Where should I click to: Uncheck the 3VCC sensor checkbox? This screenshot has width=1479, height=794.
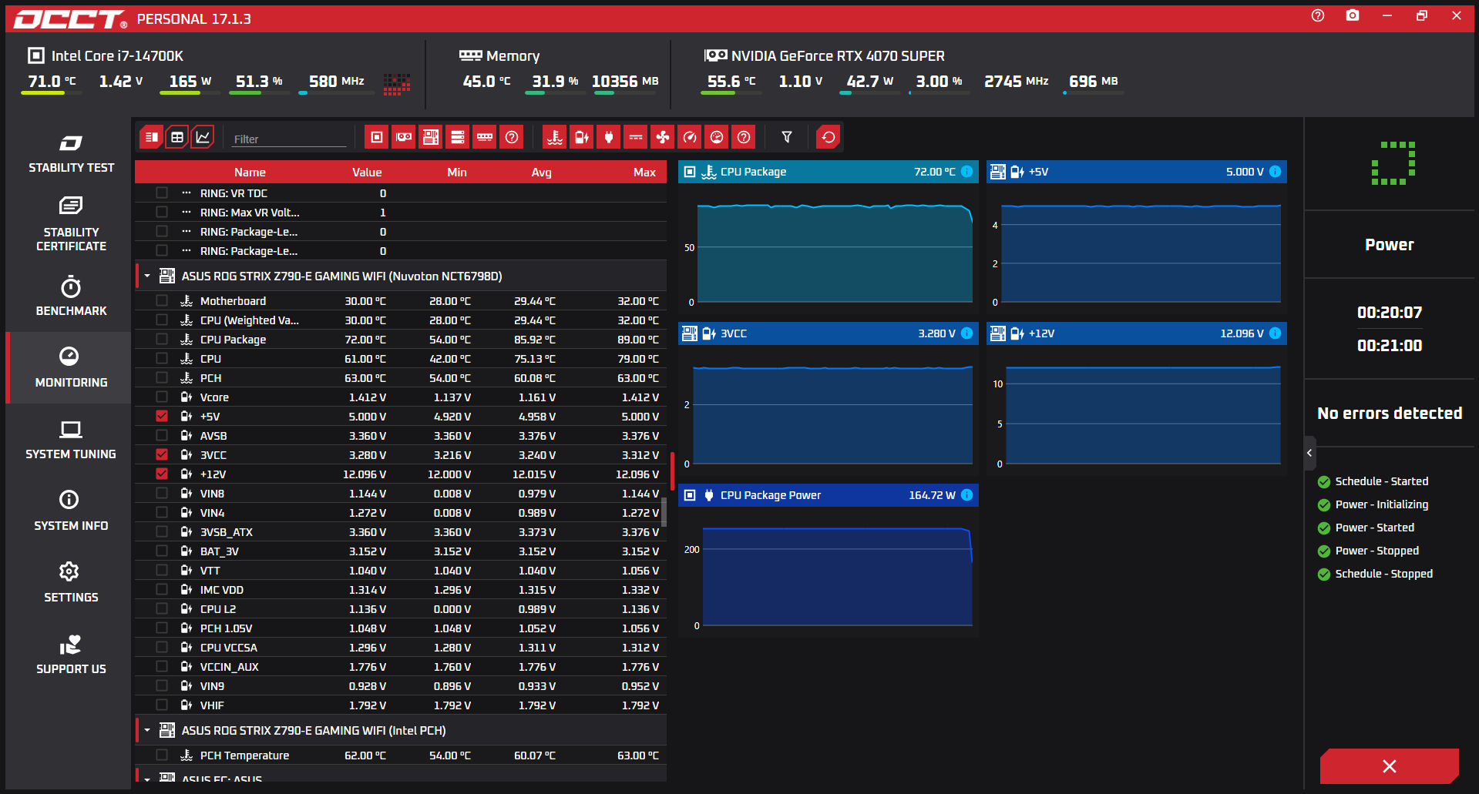162,454
